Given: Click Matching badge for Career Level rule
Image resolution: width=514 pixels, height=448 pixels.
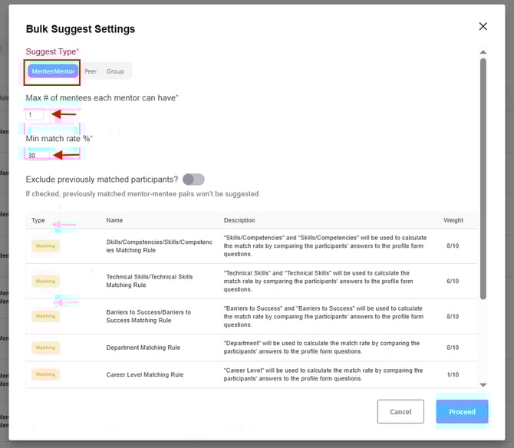Looking at the screenshot, I should [x=45, y=374].
